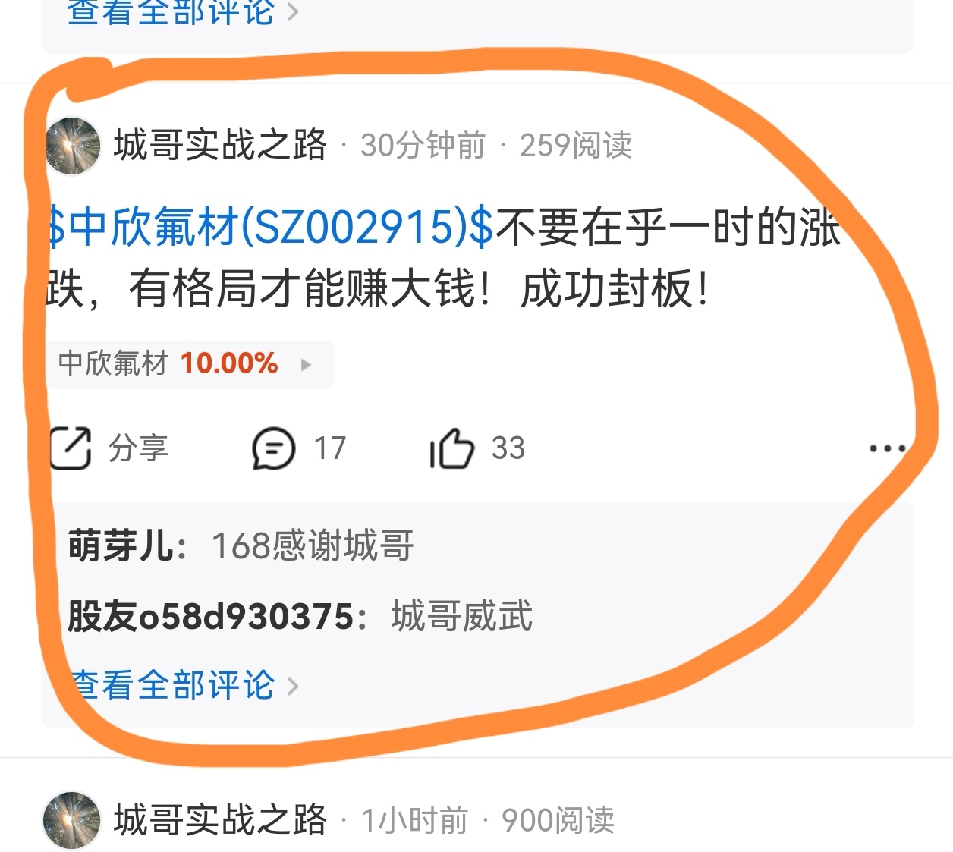Open username 城哥实战之路 on 1小时前 post

coord(220,819)
